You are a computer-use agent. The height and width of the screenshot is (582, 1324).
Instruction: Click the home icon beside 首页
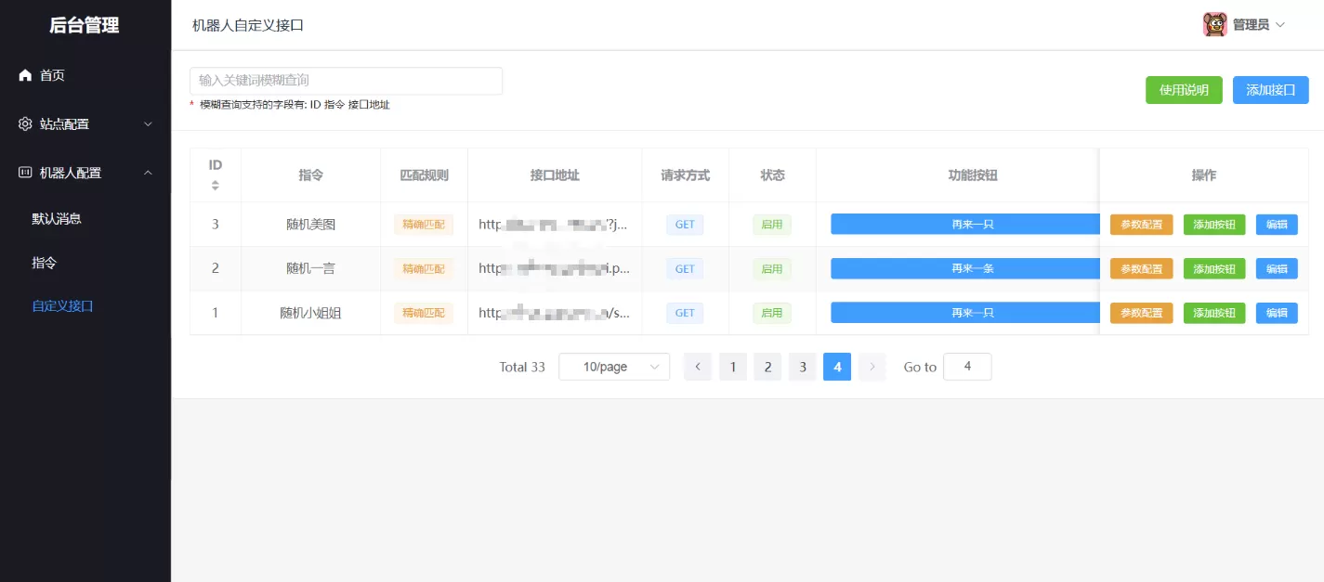23,75
